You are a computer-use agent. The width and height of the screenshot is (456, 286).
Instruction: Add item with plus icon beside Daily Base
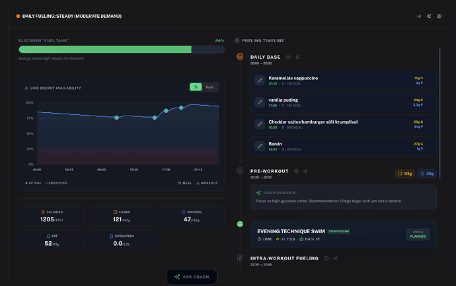pyautogui.click(x=289, y=57)
